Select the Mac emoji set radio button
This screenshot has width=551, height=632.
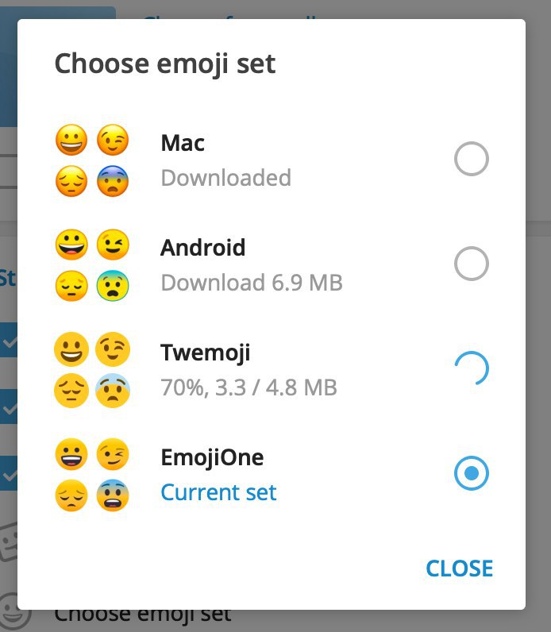tap(471, 160)
